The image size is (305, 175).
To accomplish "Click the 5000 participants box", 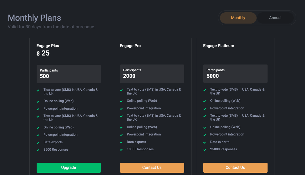I will coord(235,74).
